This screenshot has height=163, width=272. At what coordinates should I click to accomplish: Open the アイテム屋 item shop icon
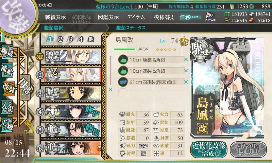coord(210,17)
